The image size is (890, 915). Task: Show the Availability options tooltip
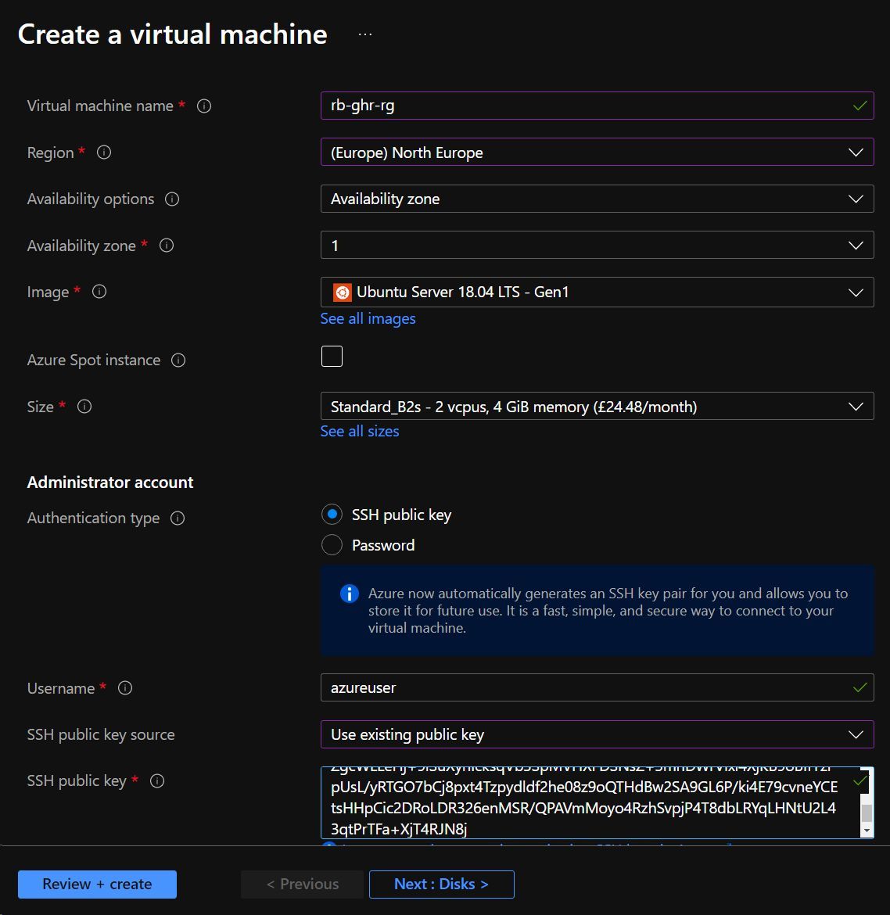[172, 199]
